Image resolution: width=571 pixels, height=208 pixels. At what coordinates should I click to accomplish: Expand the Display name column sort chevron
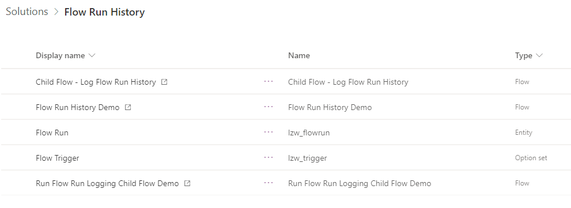click(x=92, y=56)
